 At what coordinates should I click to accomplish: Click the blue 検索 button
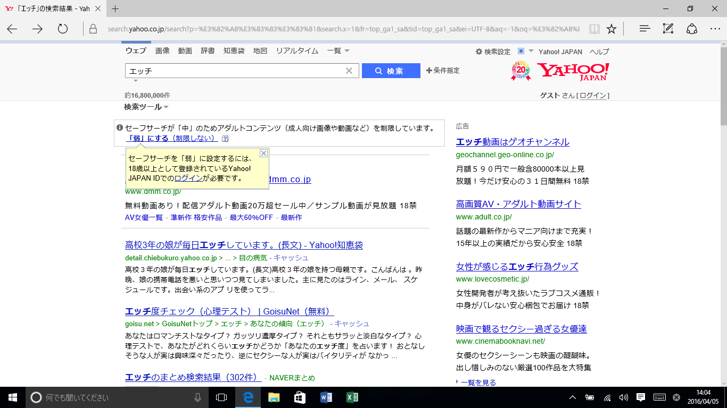(391, 71)
